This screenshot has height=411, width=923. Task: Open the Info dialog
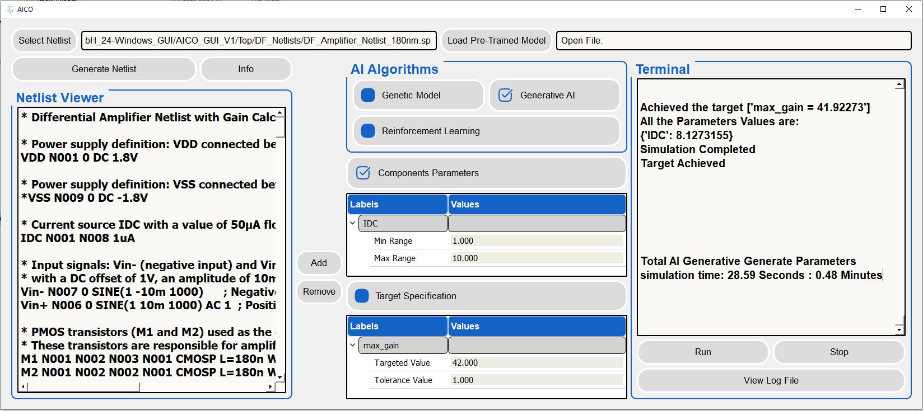245,69
